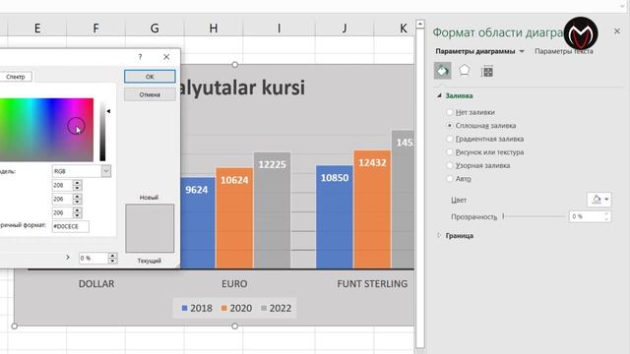The image size is (630, 354).
Task: Select column header H
Action: (x=214, y=29)
